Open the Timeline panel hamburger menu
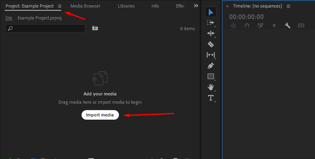The height and width of the screenshot is (159, 315). tap(288, 6)
